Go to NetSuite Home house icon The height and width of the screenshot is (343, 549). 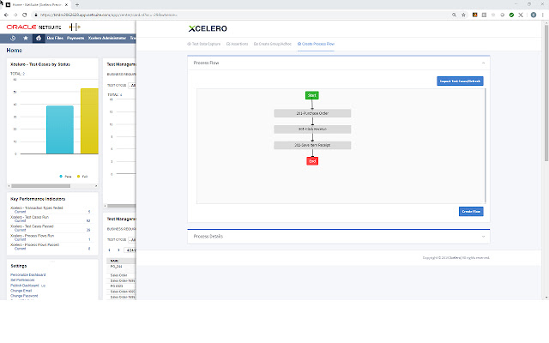[x=39, y=38]
